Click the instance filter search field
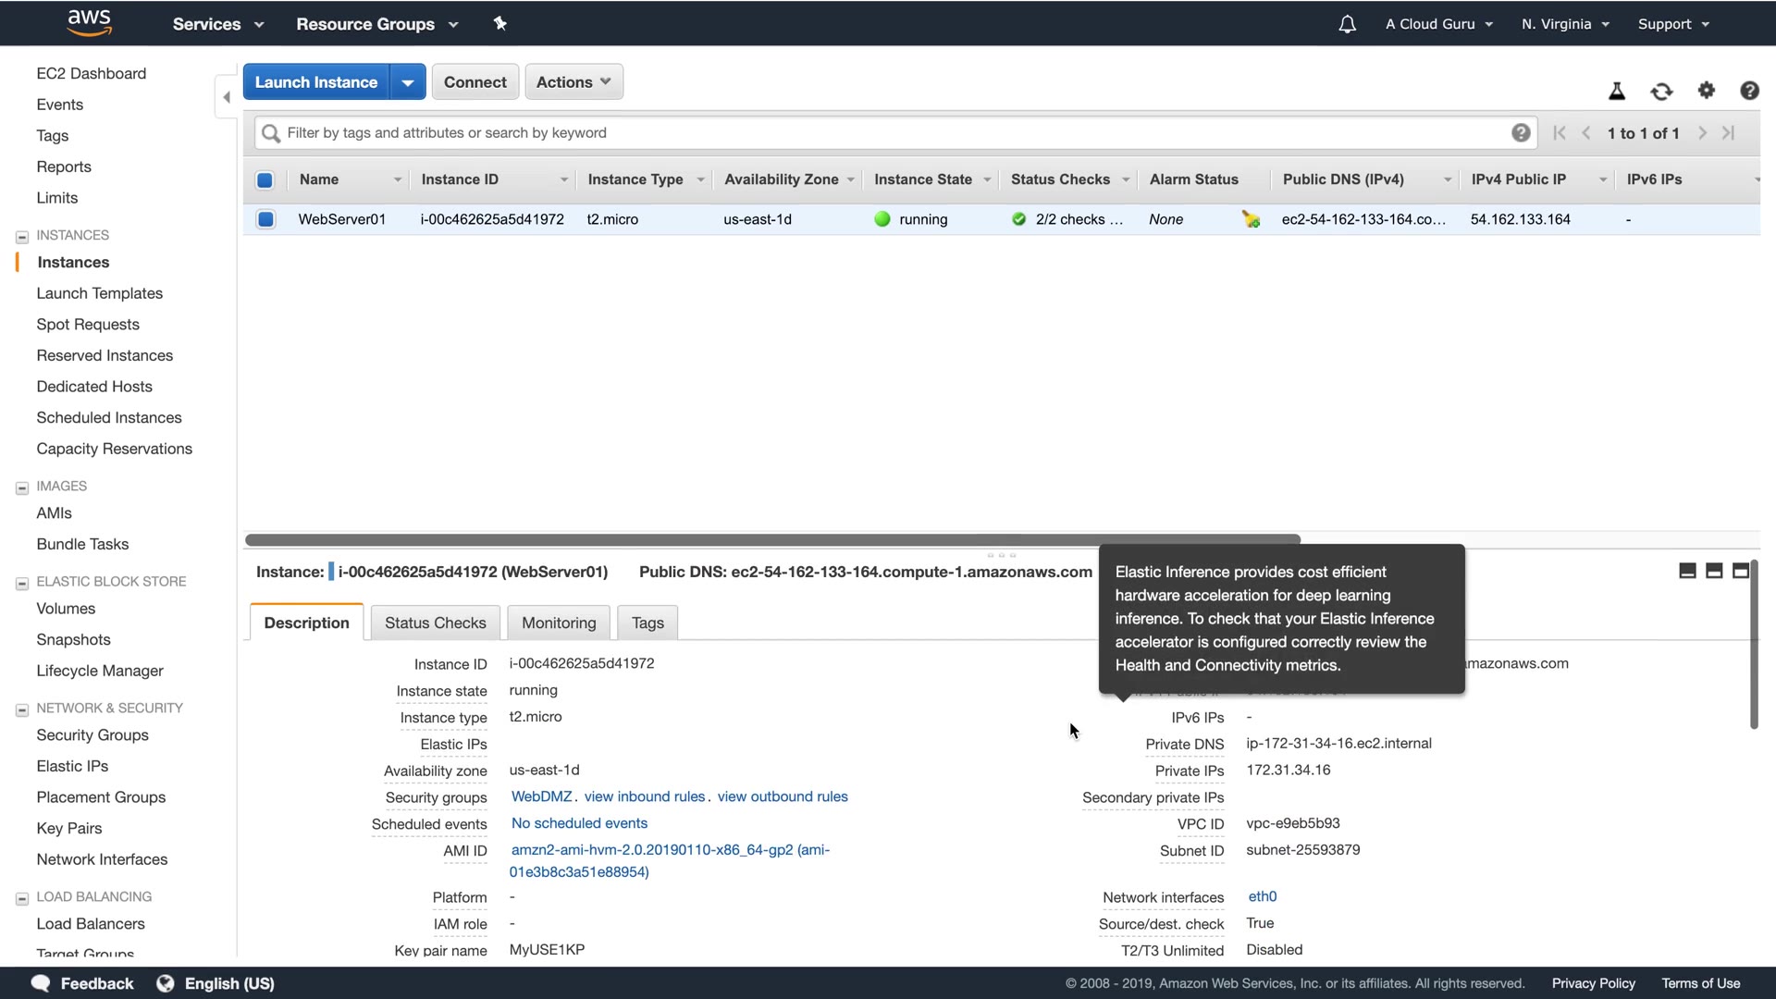1776x999 pixels. click(888, 133)
